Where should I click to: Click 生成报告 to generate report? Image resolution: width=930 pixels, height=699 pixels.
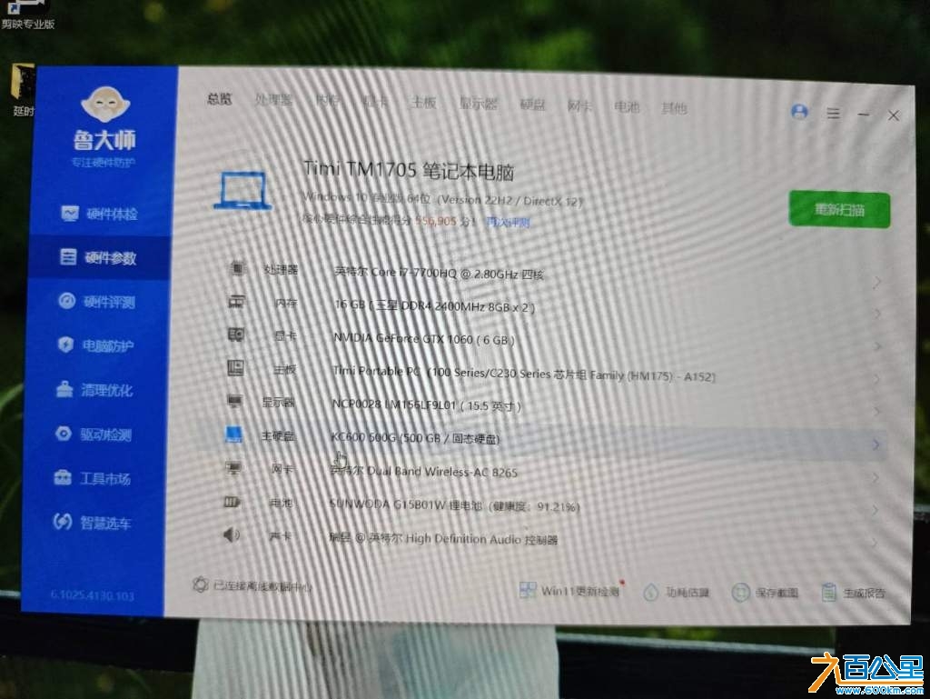point(854,593)
